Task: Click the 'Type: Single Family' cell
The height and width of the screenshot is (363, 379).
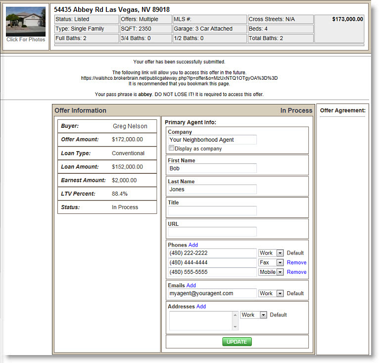Action: point(87,29)
